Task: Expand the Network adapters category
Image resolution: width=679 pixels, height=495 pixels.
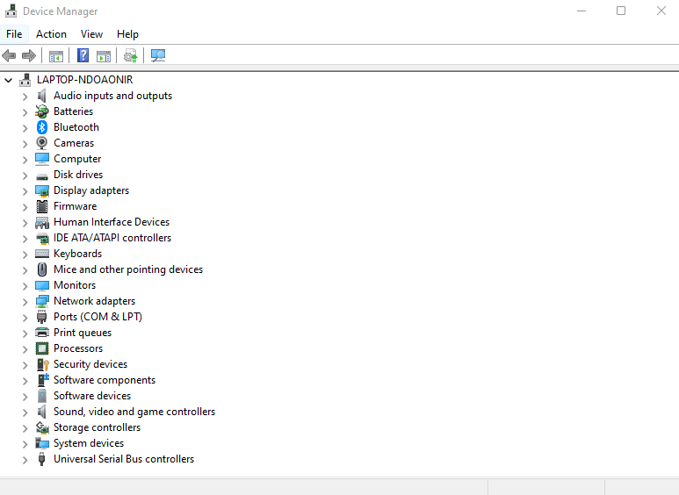Action: point(25,301)
